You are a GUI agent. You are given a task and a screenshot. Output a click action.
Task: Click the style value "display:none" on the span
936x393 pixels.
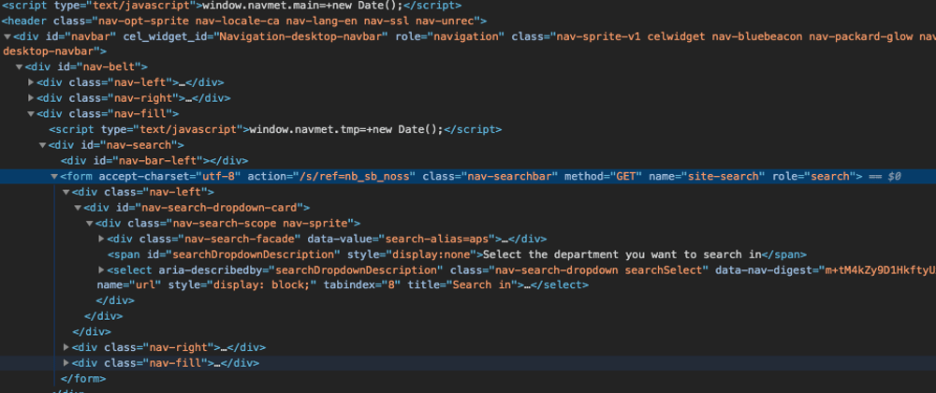point(431,255)
